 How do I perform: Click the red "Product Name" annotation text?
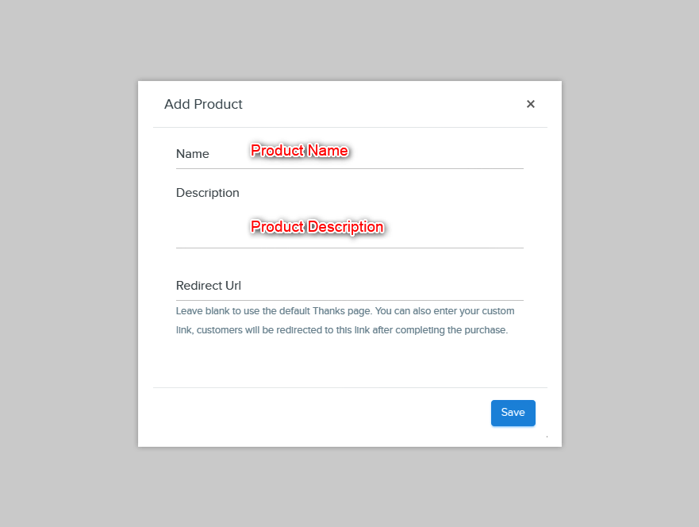coord(300,151)
